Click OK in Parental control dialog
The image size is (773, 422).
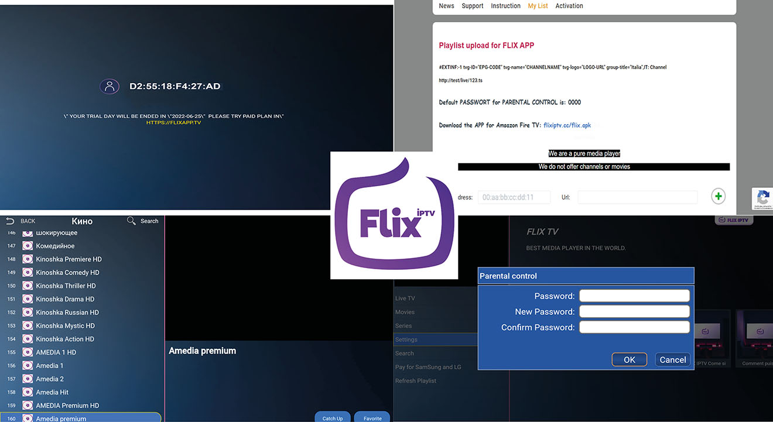pyautogui.click(x=630, y=359)
